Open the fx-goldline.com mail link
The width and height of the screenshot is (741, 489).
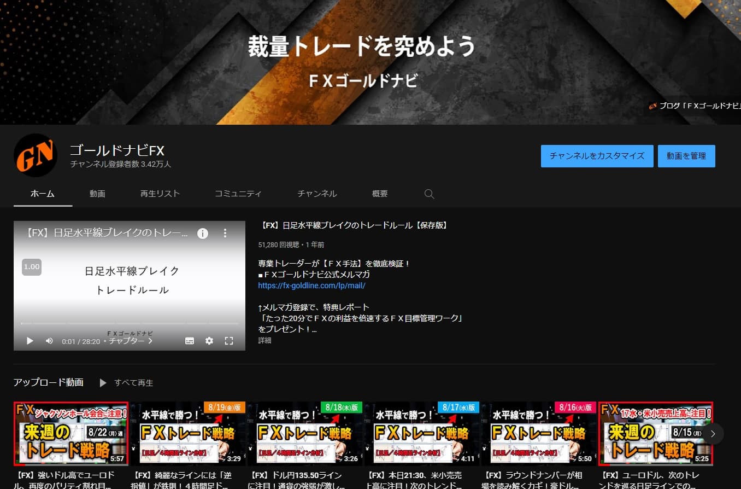point(311,286)
